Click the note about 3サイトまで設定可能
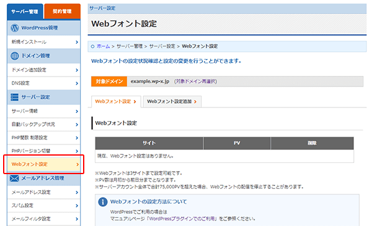 (x=138, y=174)
